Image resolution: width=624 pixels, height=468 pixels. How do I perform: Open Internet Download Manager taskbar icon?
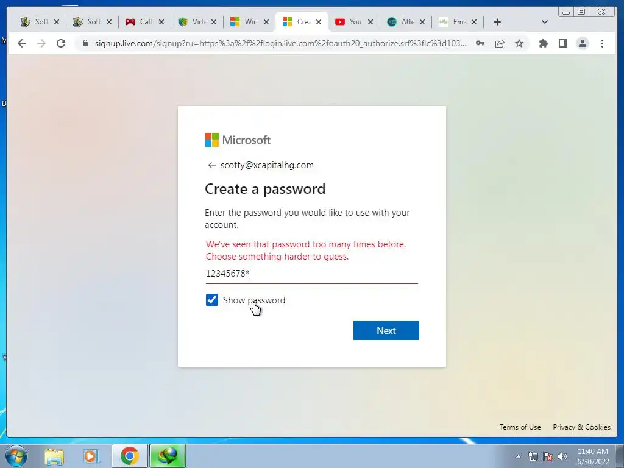(168, 456)
